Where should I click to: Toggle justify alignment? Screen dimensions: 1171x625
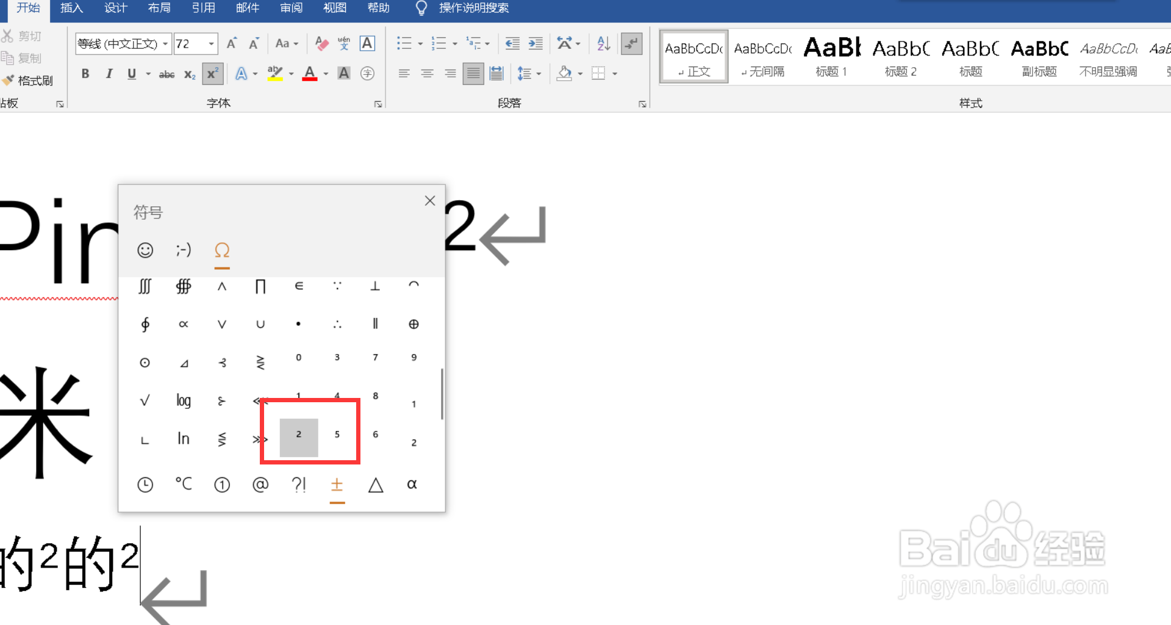[x=473, y=74]
